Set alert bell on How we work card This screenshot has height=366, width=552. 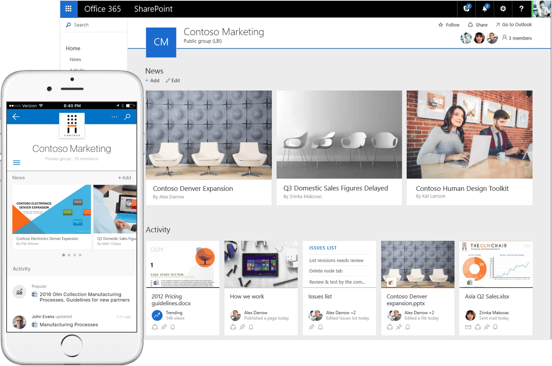point(251,327)
